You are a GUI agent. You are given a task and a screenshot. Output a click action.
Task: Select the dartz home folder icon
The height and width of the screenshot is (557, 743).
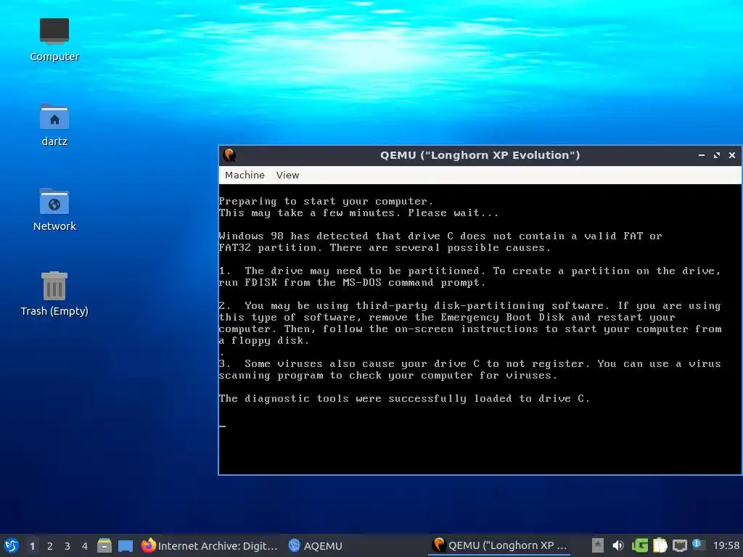coord(54,125)
